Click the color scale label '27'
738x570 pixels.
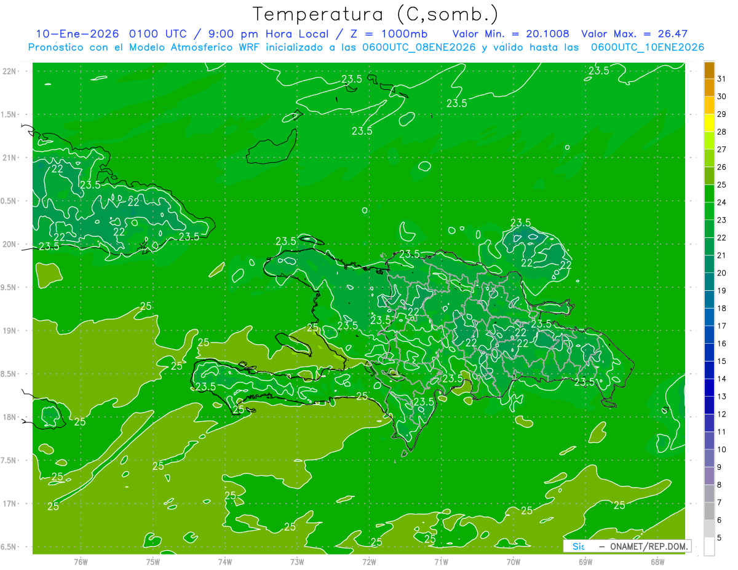click(x=722, y=149)
